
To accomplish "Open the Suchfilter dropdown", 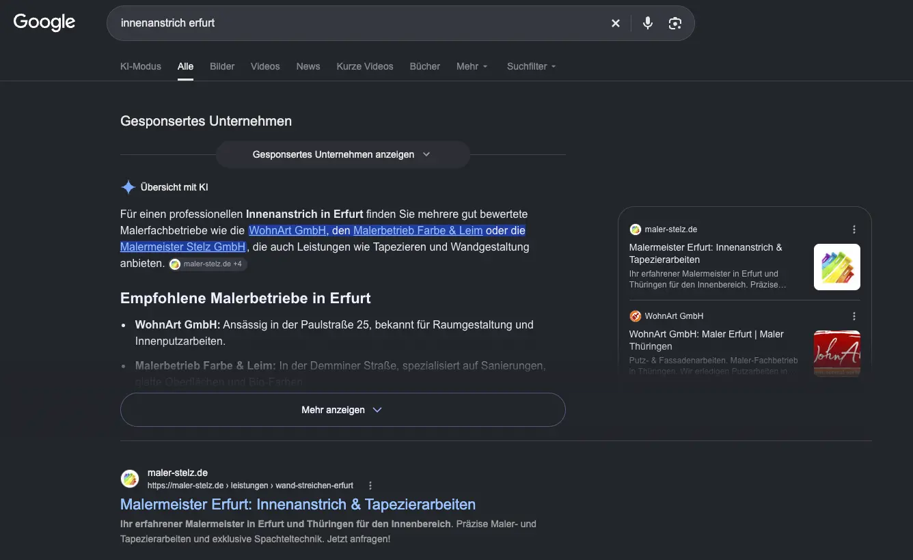I will coord(532,66).
